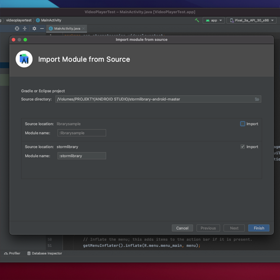Click the :librarysample module name field

coord(82,133)
